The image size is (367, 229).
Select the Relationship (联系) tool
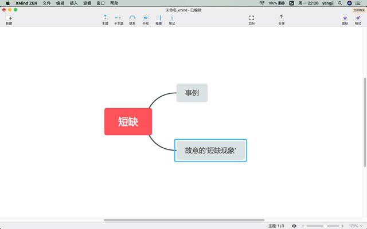pos(132,20)
